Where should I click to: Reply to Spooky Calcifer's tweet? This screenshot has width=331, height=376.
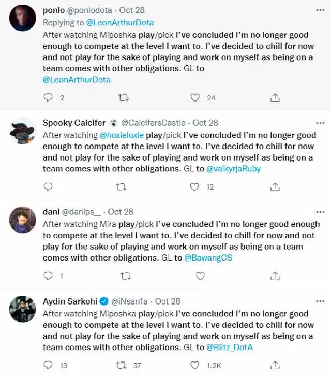(48, 187)
